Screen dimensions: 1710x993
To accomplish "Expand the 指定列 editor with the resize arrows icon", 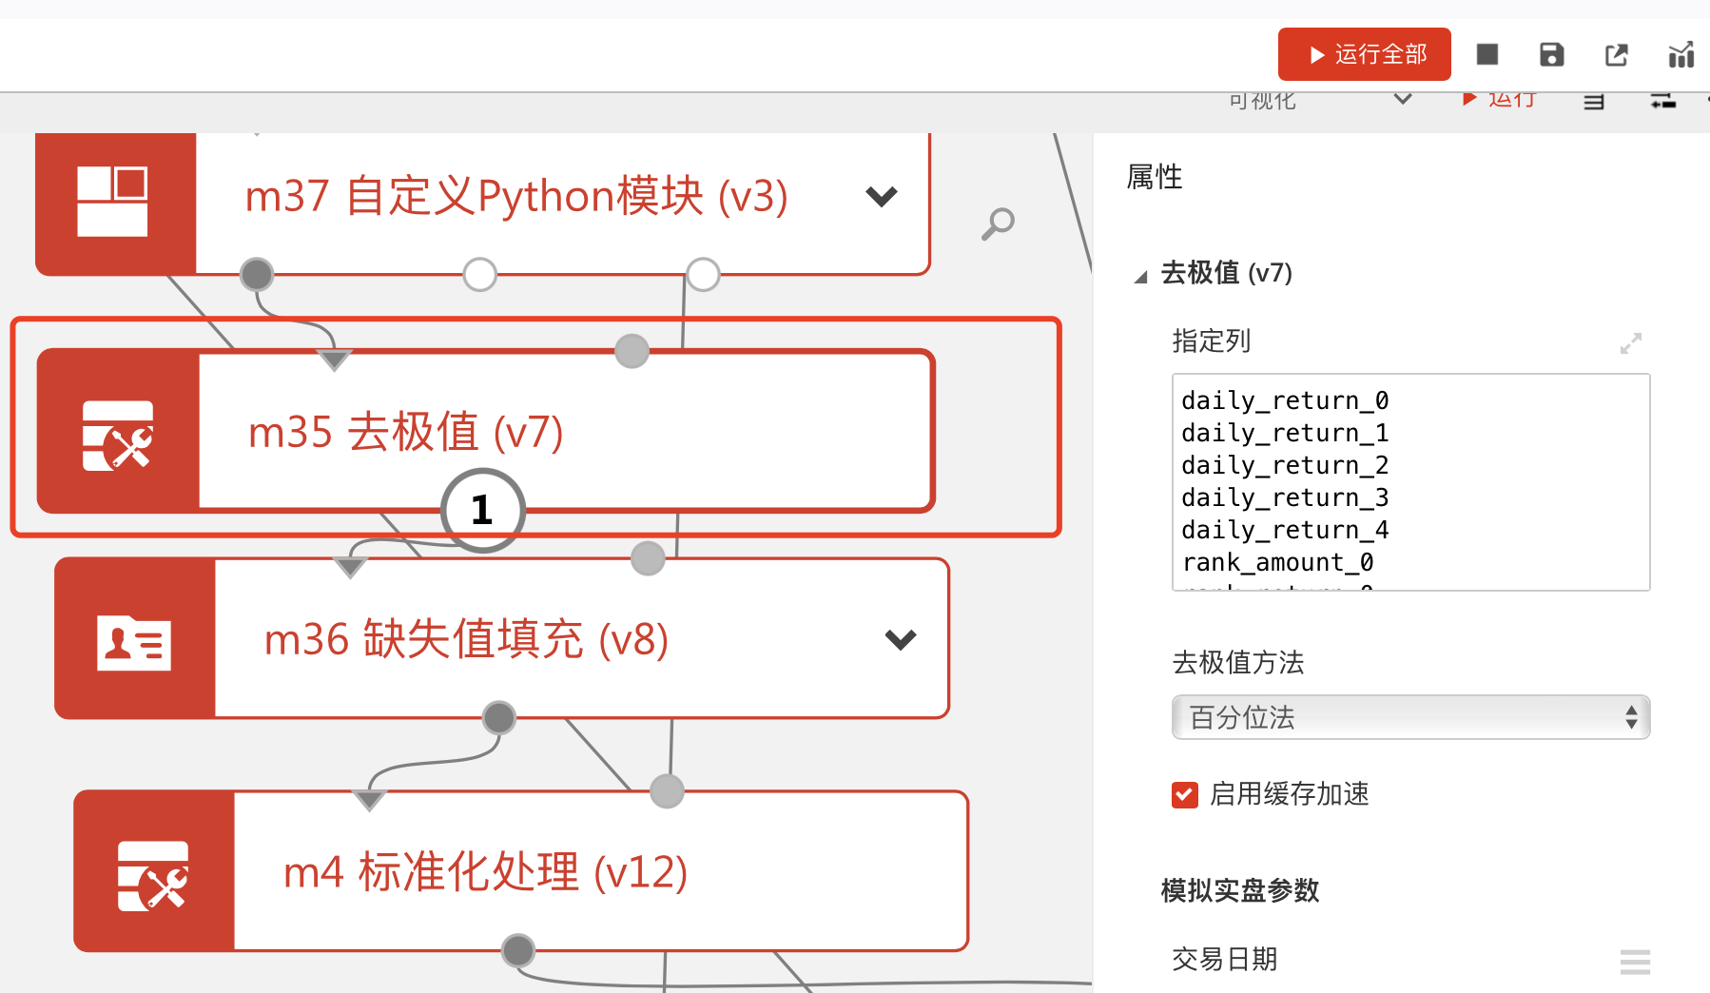I will (x=1631, y=343).
